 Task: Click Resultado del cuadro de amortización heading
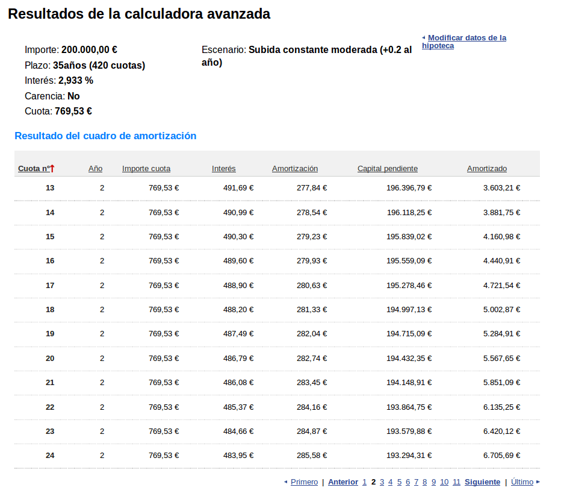pos(105,136)
